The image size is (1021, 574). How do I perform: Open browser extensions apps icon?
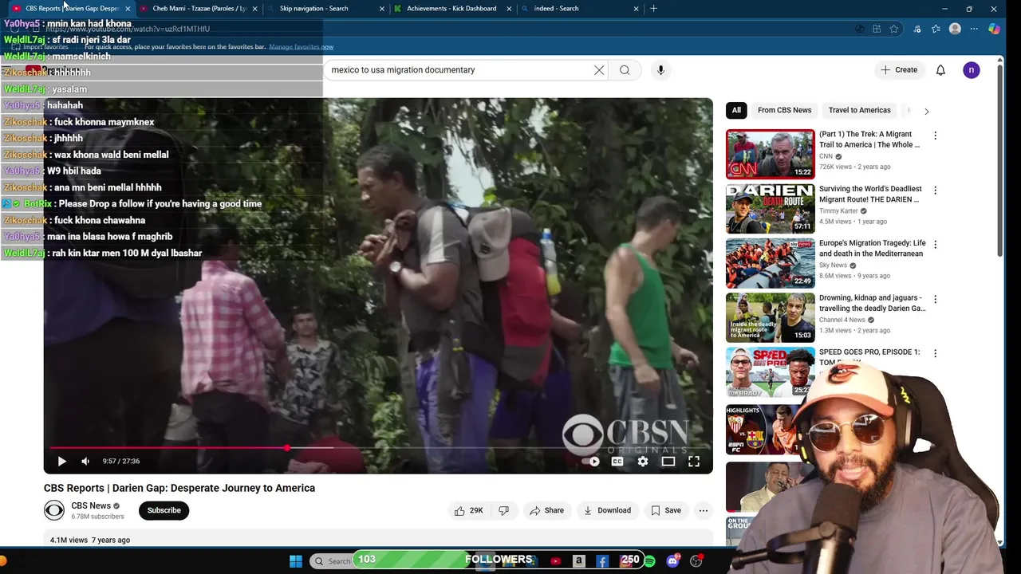click(877, 29)
